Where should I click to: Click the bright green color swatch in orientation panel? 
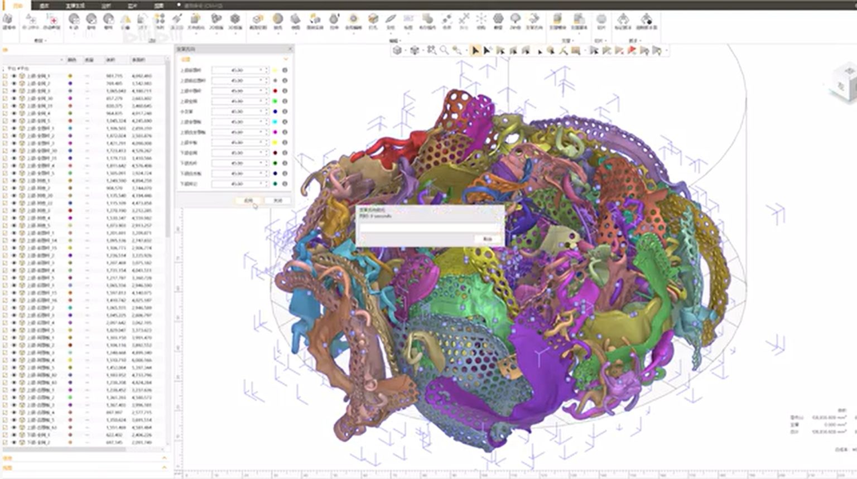(275, 101)
